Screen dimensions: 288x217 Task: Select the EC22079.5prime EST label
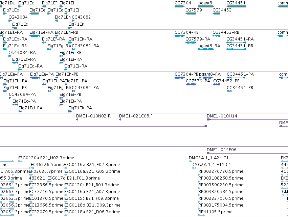[x=46, y=212]
